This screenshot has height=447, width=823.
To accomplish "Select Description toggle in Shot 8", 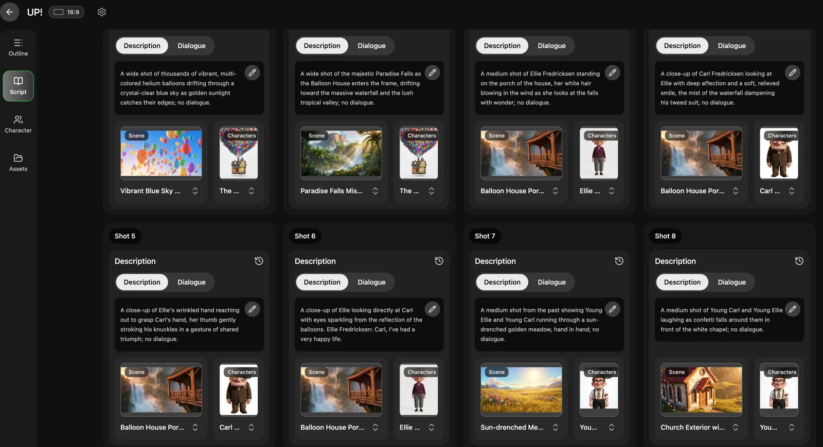I will coord(682,282).
